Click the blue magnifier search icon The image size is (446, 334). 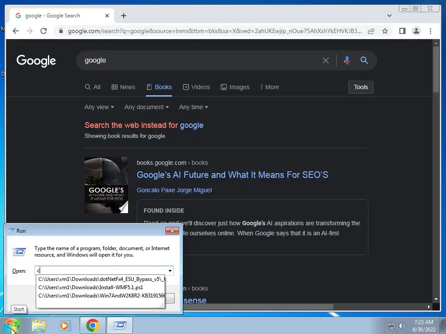pyautogui.click(x=365, y=60)
